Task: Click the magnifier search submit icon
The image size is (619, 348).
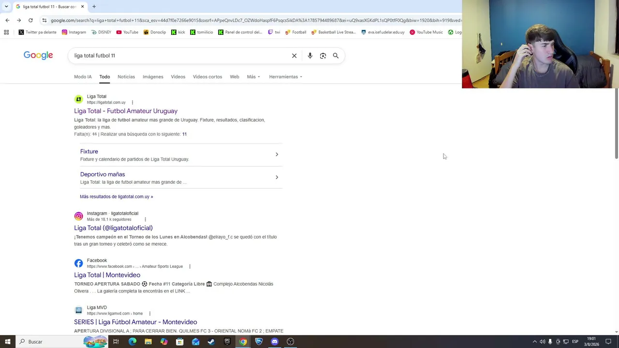Action: click(336, 56)
